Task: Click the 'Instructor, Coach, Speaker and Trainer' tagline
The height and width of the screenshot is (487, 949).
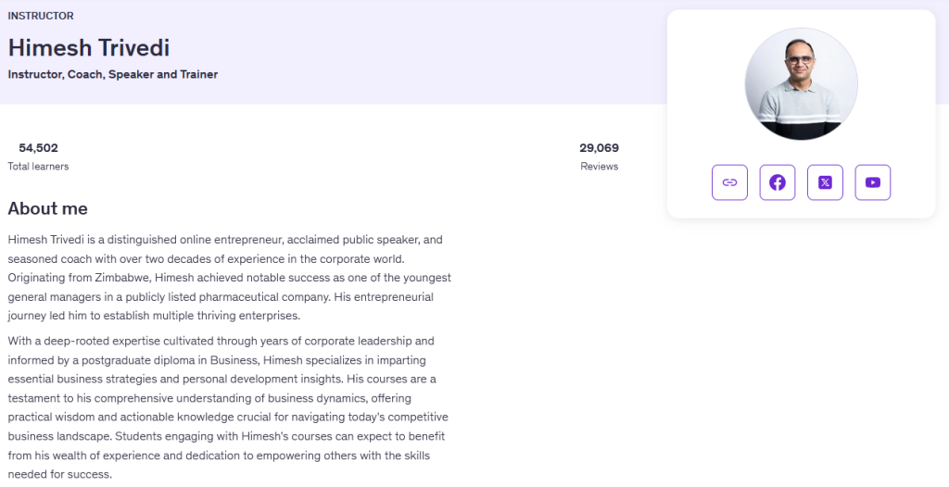Action: [113, 74]
